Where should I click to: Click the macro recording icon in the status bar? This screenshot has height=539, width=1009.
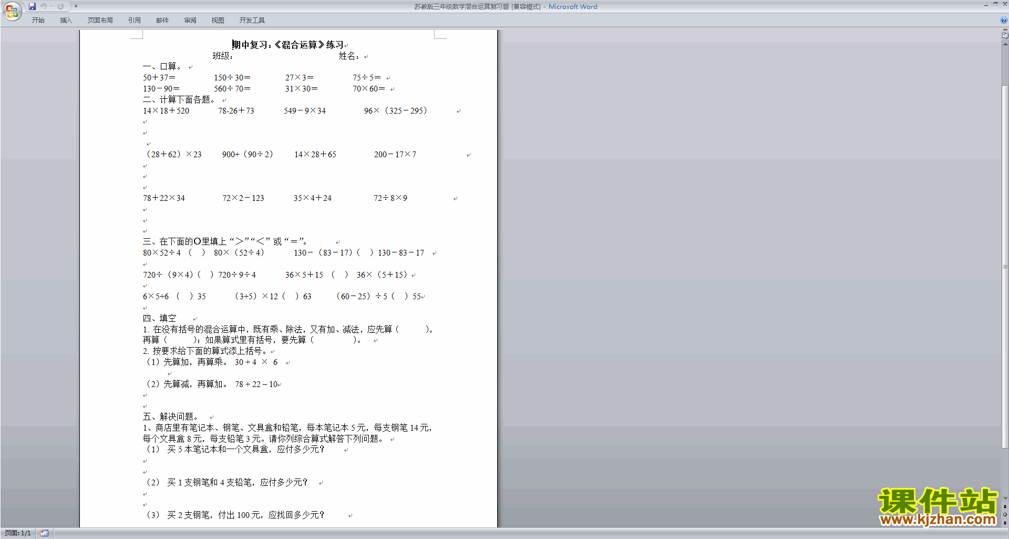(44, 533)
